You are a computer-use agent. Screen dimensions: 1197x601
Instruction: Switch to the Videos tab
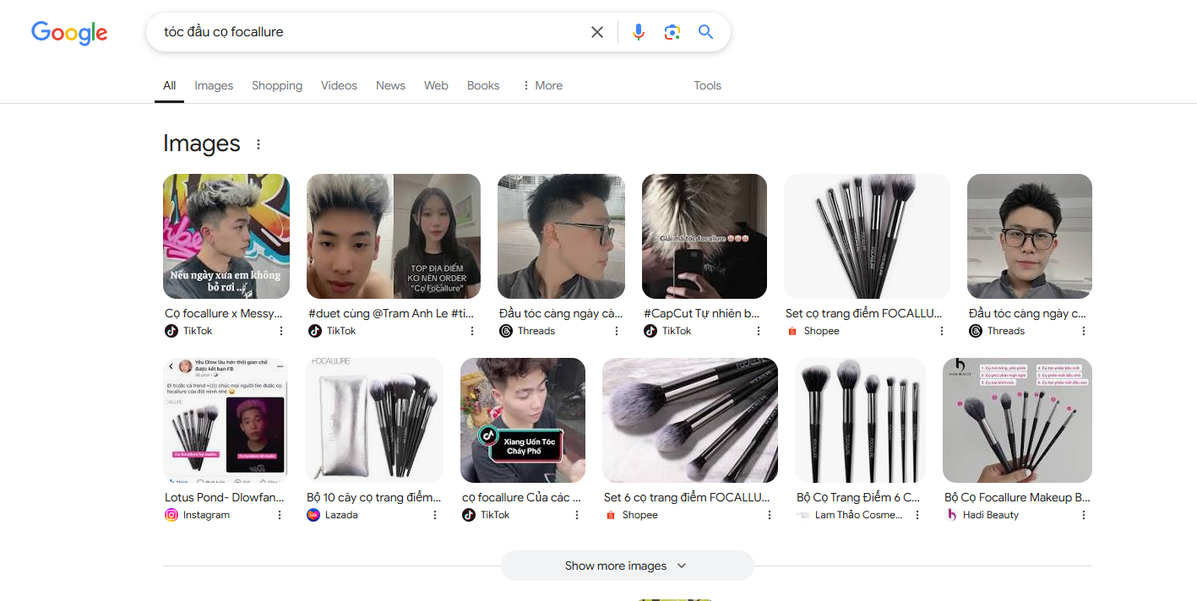click(x=339, y=85)
